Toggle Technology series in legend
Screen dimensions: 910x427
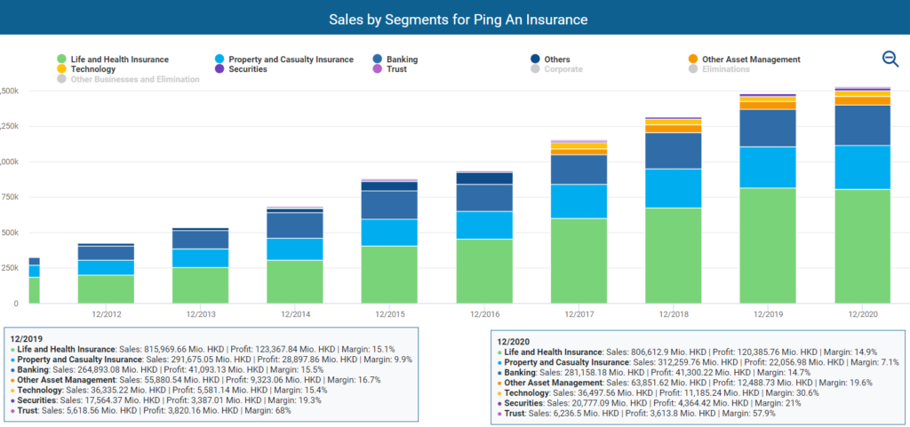[x=86, y=69]
